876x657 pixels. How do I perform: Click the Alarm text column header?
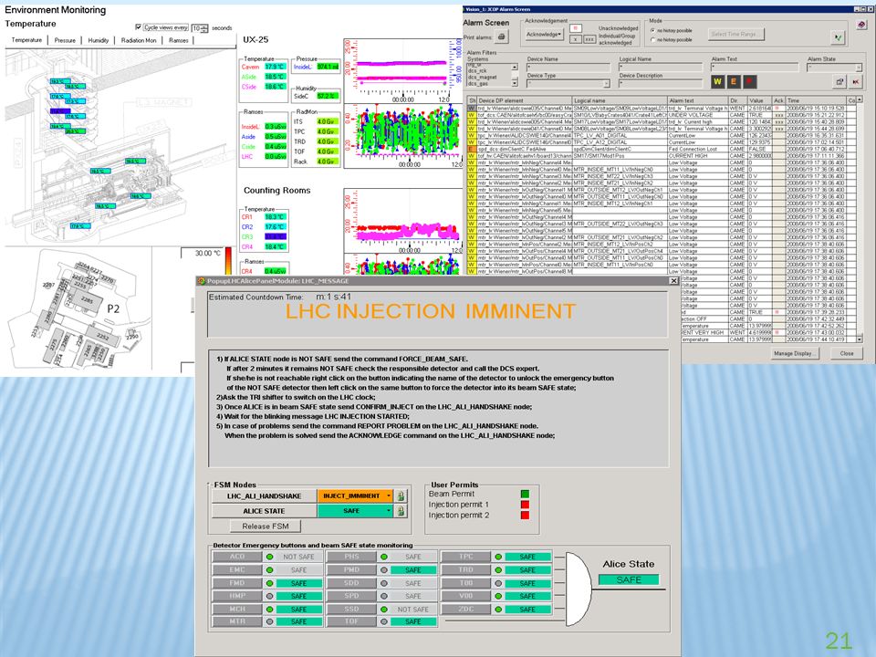point(698,100)
